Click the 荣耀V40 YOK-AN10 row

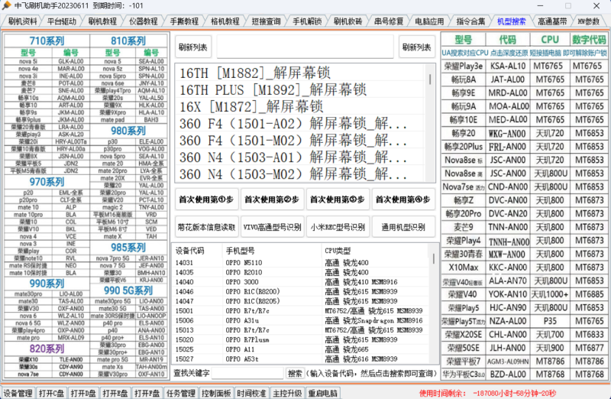click(525, 294)
